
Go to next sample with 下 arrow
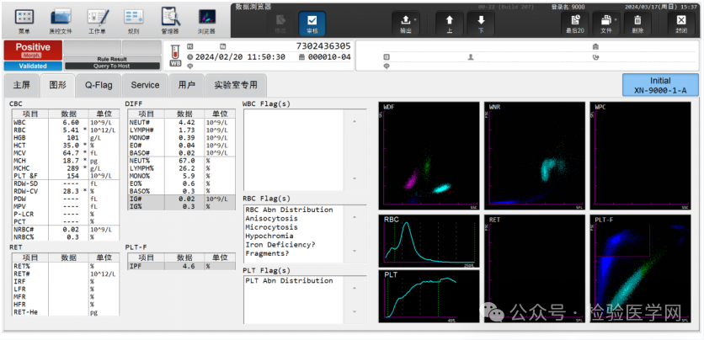481,22
